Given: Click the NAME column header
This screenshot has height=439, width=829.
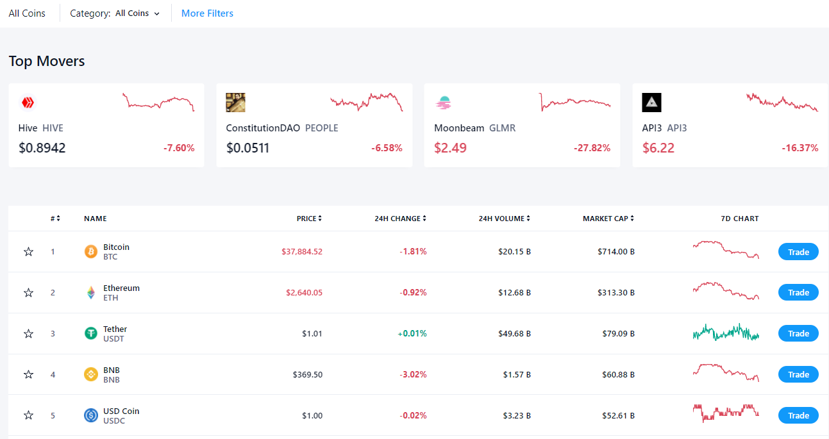Looking at the screenshot, I should pos(96,219).
